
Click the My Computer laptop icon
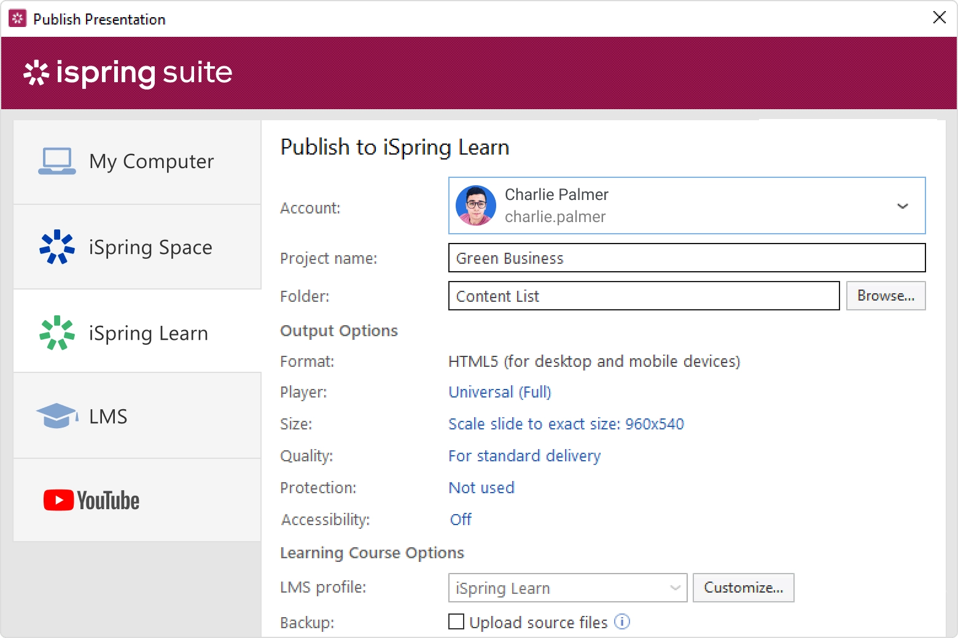coord(56,161)
